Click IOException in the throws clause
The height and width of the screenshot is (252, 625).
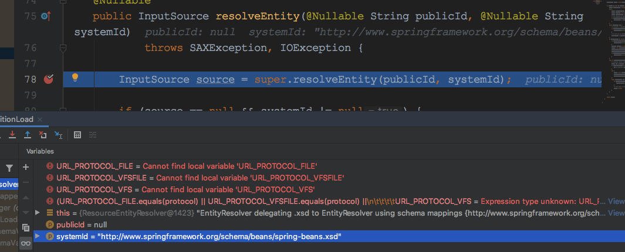tap(316, 48)
